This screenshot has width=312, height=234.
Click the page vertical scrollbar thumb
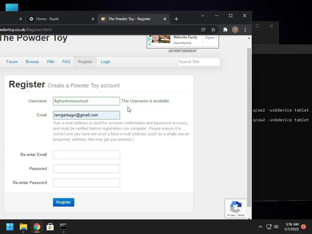pyautogui.click(x=249, y=127)
